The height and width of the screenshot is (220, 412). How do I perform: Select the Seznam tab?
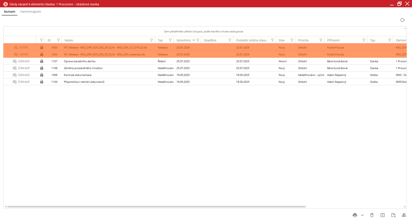click(10, 12)
